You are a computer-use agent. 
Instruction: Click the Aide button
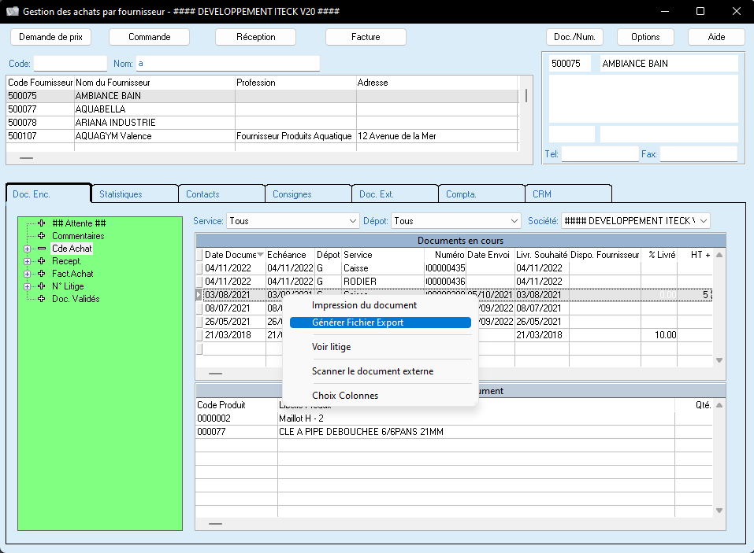(x=716, y=37)
